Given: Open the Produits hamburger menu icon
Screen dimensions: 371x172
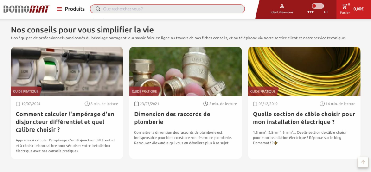Looking at the screenshot, I should click(59, 9).
